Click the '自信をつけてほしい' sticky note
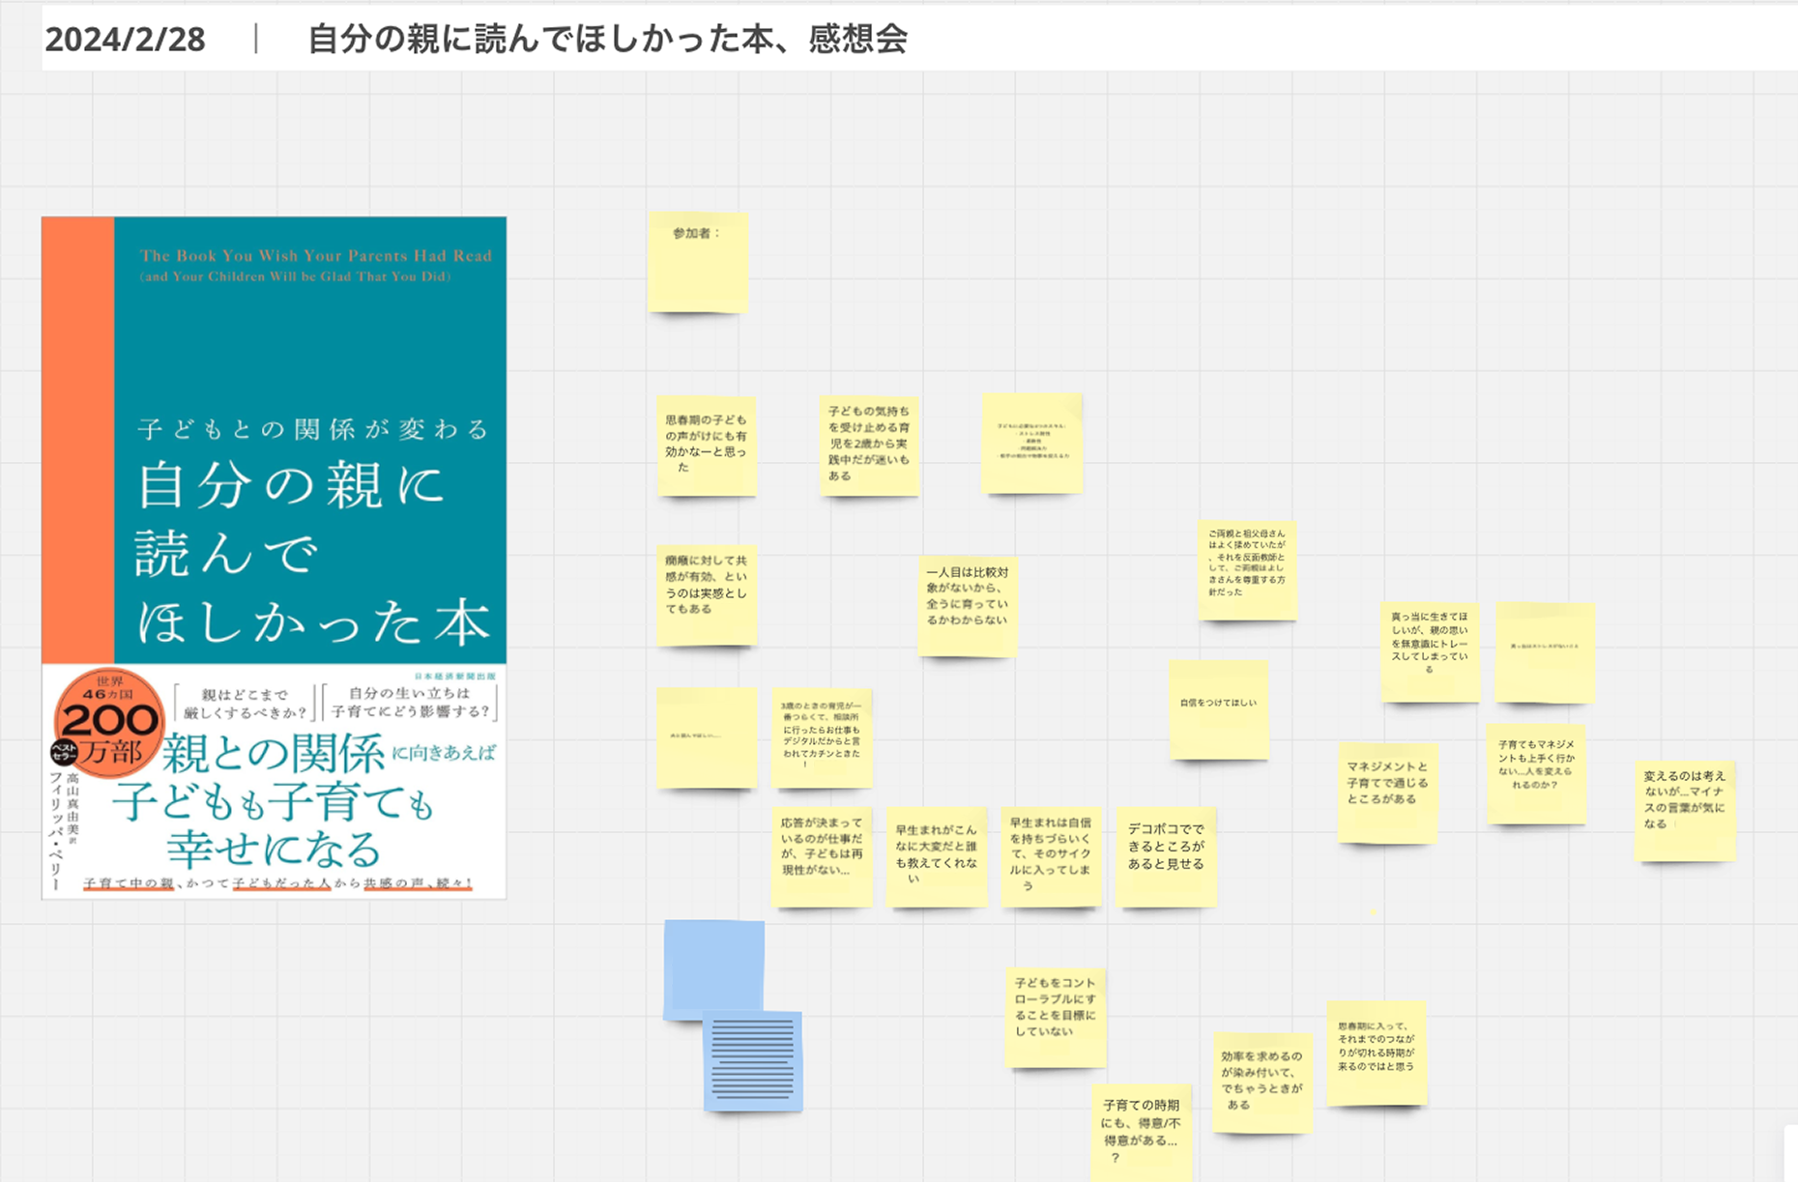The height and width of the screenshot is (1182, 1798). pos(1218,710)
